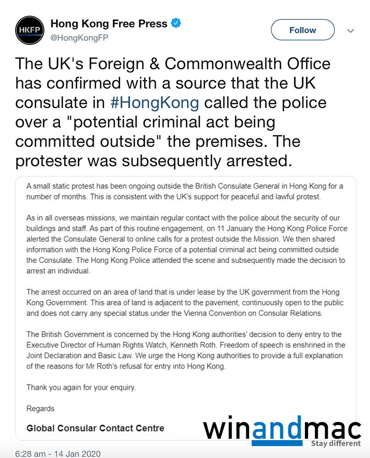370x458 pixels.
Task: Click the @HongKongFP handle
Action: pyautogui.click(x=79, y=38)
